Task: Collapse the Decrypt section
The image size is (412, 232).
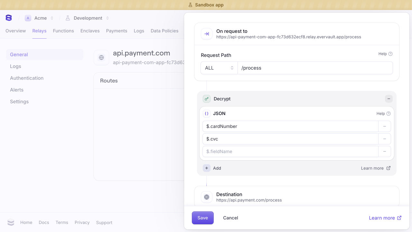Action: (389, 99)
